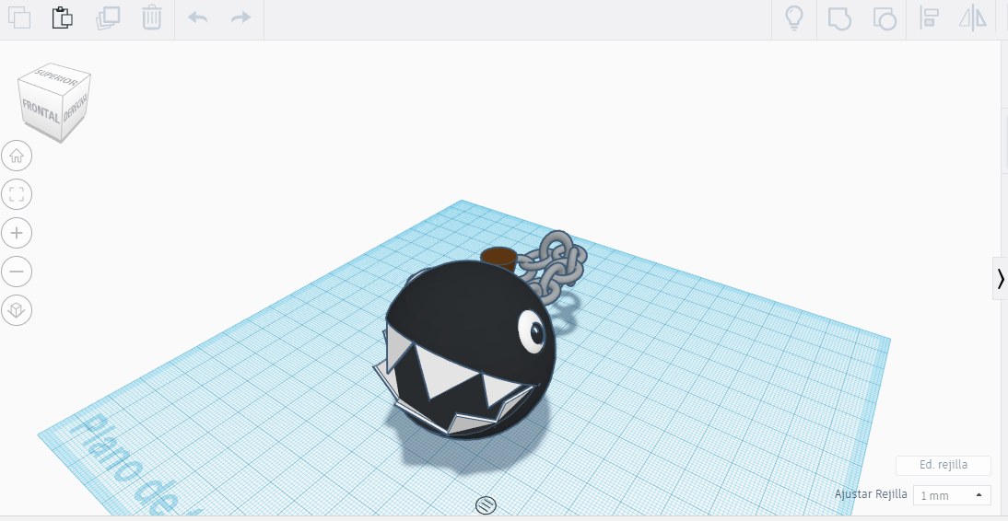Click the workplane handle circle icon at bottom

tap(486, 505)
